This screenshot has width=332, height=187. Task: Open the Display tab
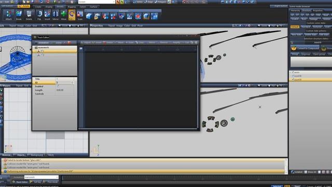[x=49, y=7]
